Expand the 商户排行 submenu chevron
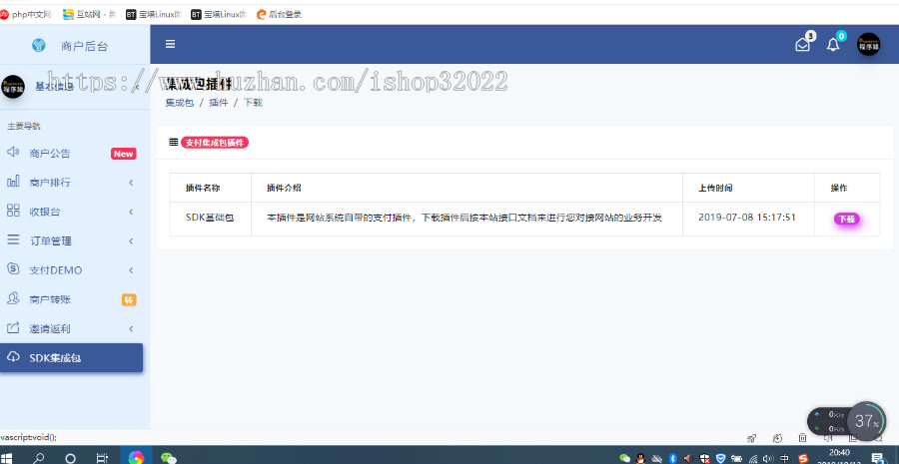Image resolution: width=899 pixels, height=464 pixels. [x=131, y=183]
